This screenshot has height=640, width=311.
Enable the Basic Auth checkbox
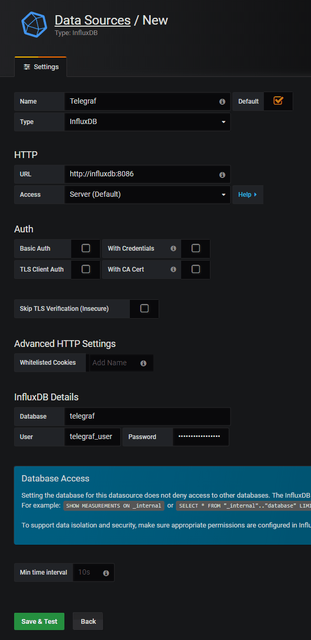coord(86,248)
